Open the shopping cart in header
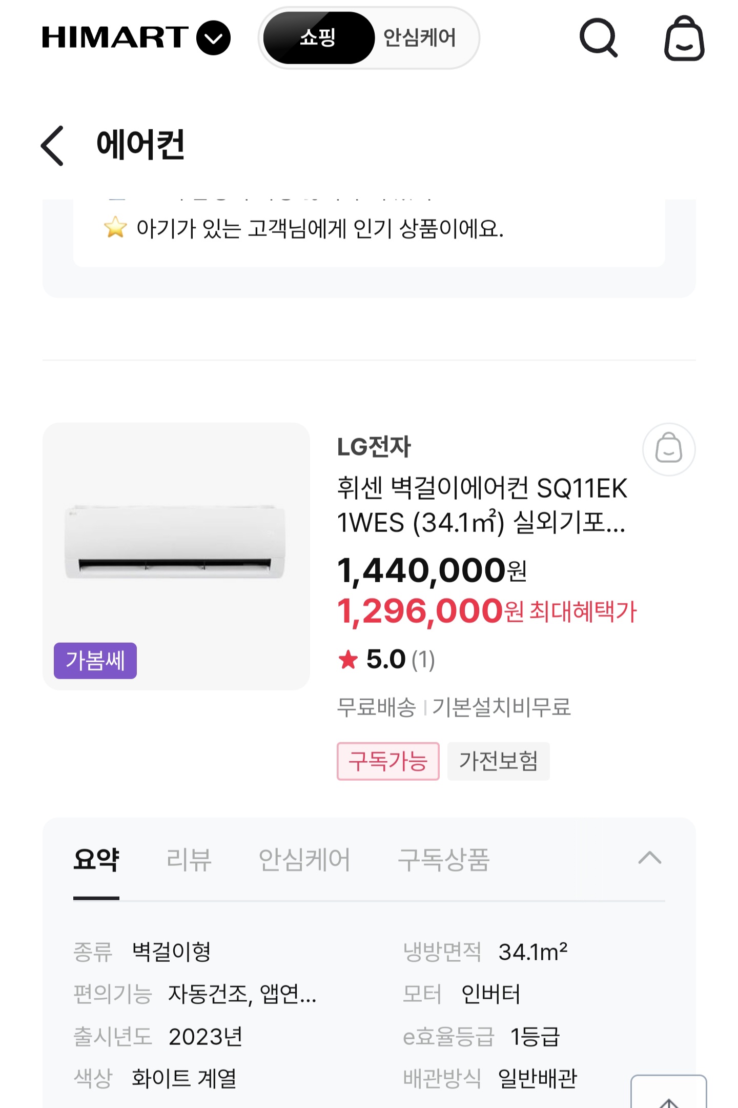The image size is (738, 1108). pos(684,38)
